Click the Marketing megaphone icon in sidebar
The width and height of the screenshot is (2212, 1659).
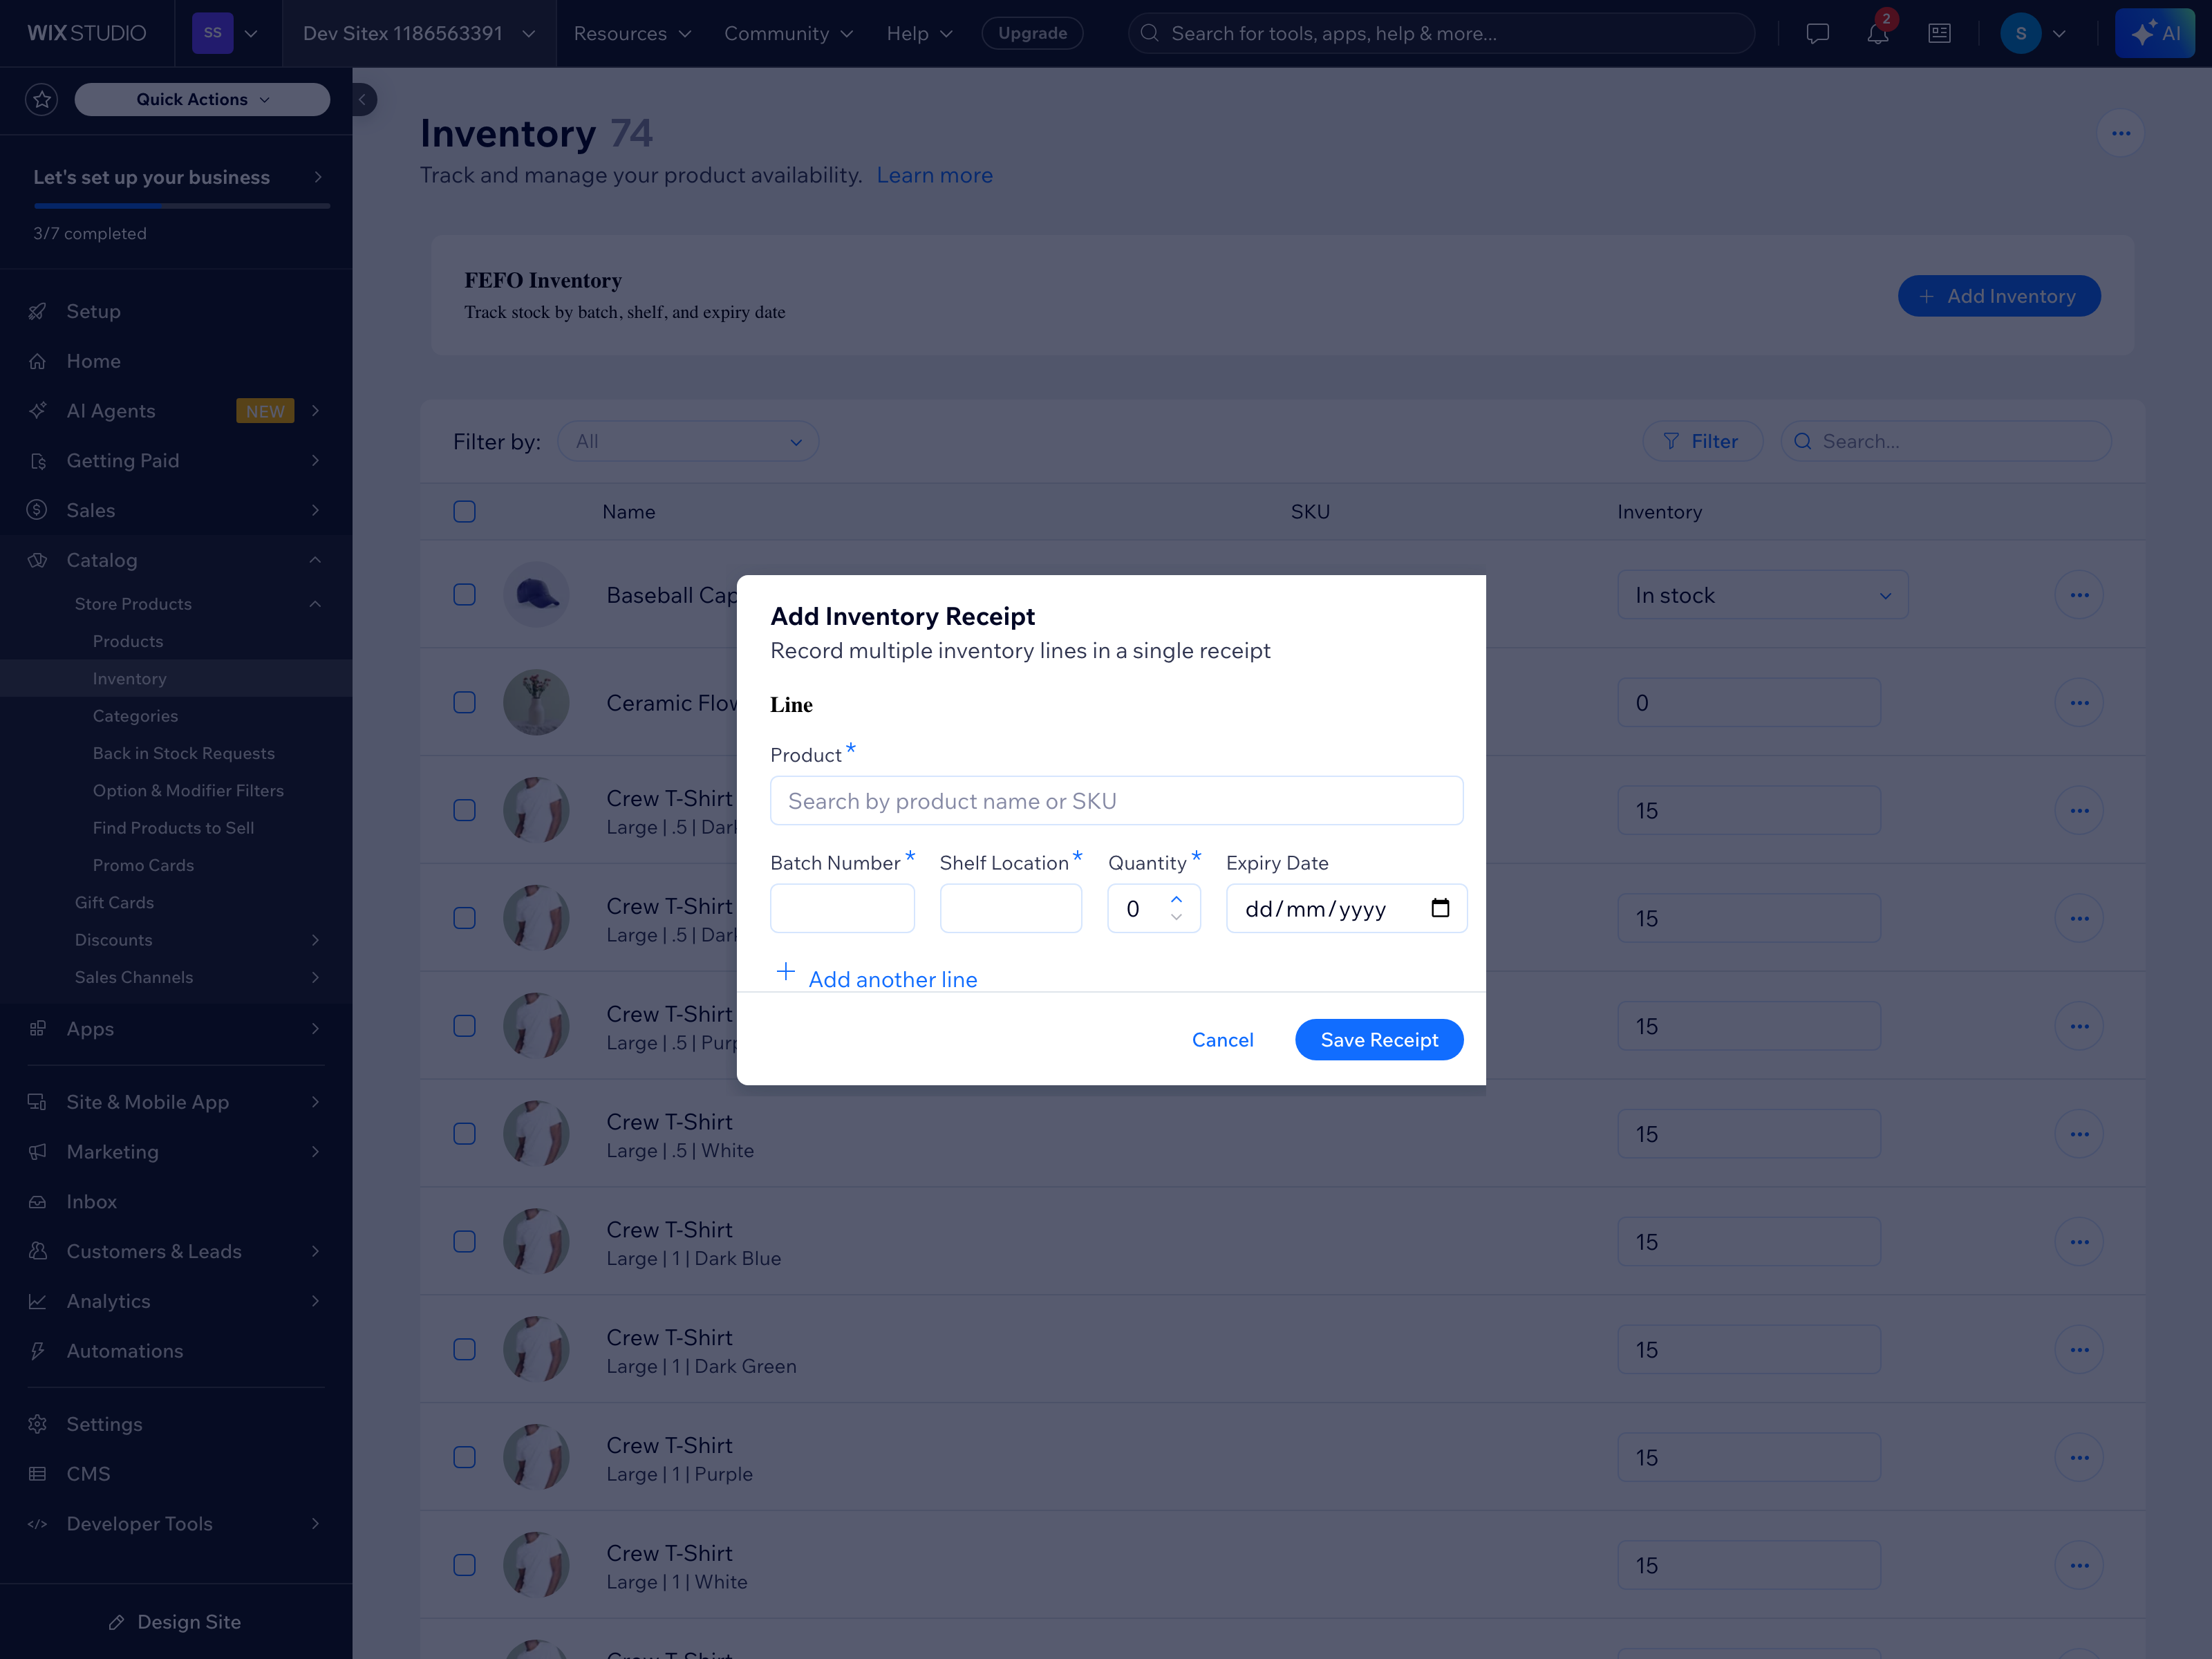[x=38, y=1151]
